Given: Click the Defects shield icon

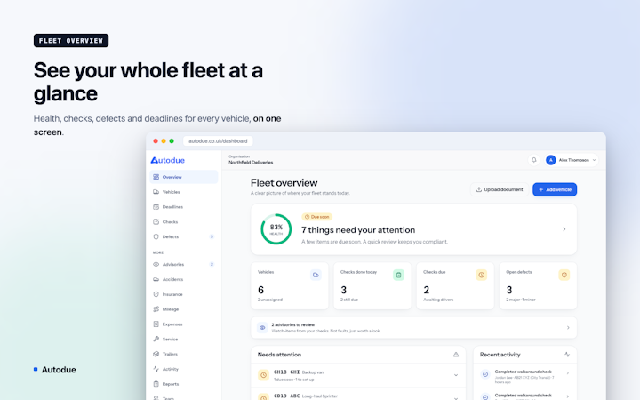Looking at the screenshot, I should tap(156, 236).
